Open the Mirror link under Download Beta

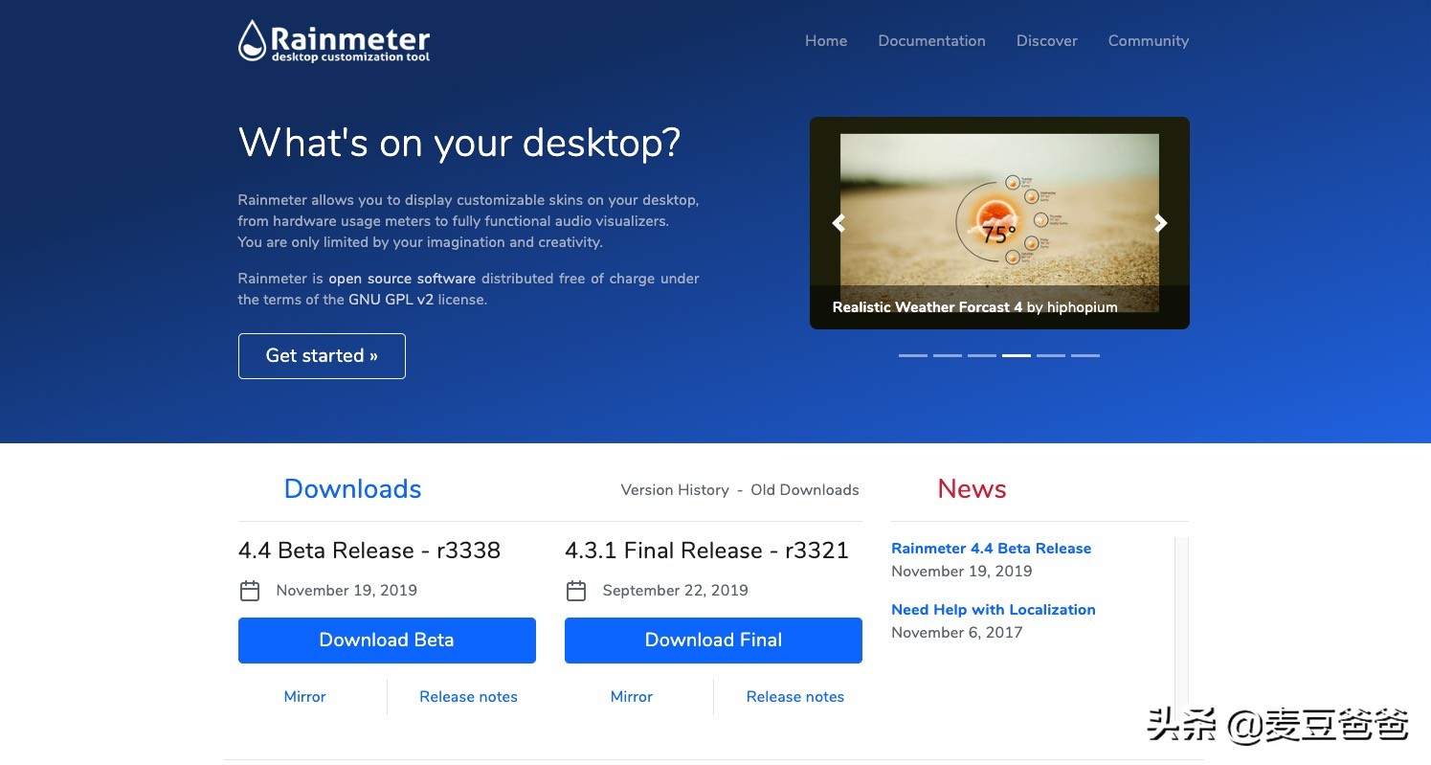point(304,697)
